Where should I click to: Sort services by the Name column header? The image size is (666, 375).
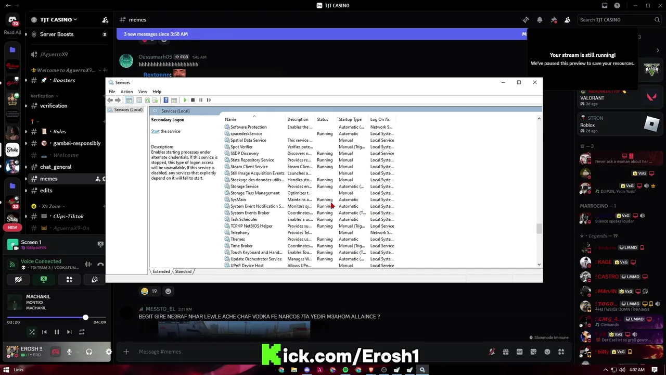click(254, 119)
